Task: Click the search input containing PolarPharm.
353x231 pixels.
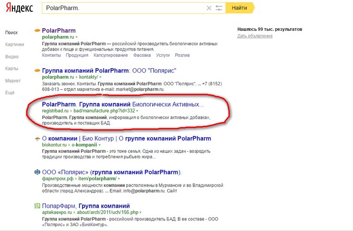Action: [124, 8]
